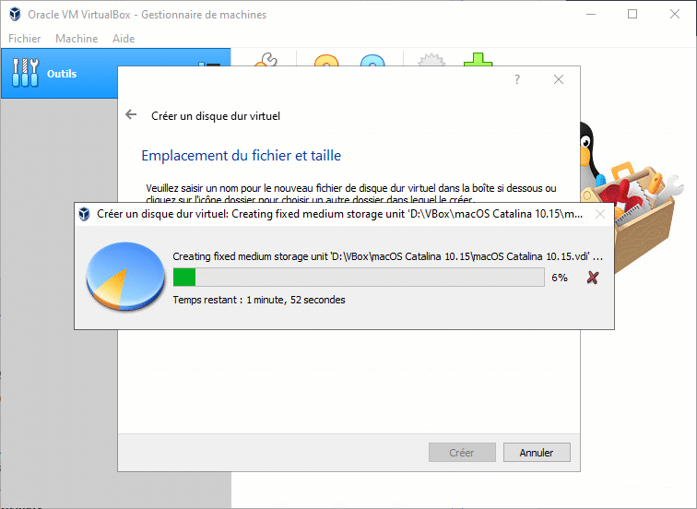This screenshot has width=697, height=509.
Task: Click the disk creation progress bar
Action: [358, 278]
